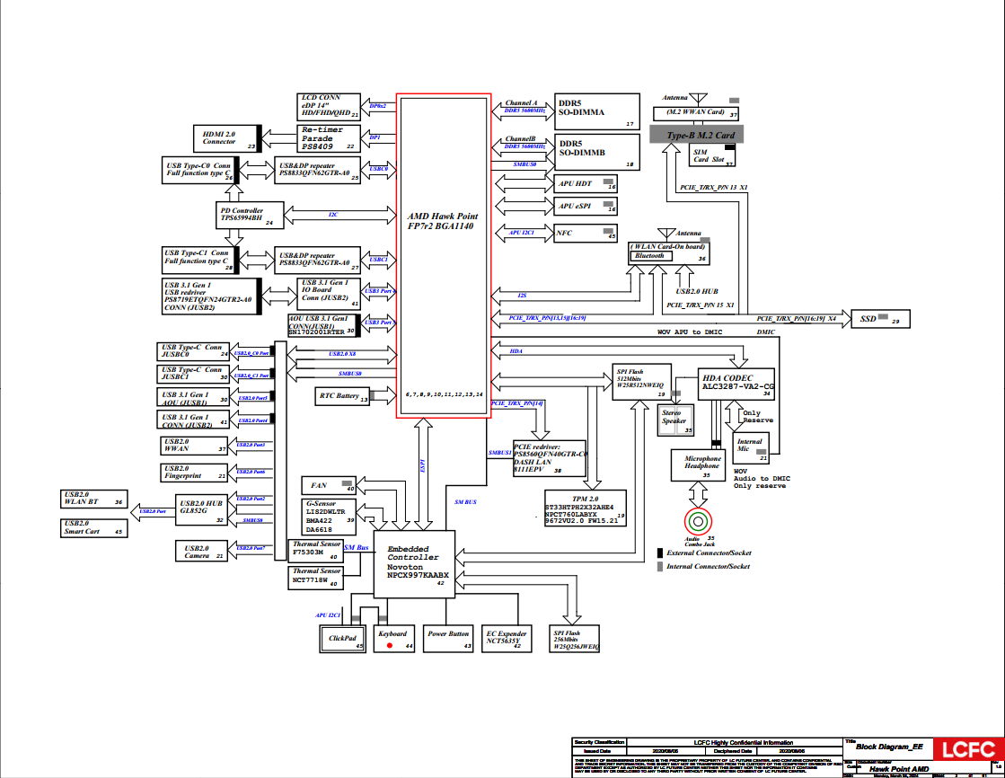
Task: Click the gray Internal Connector/Socket legend square
Action: (x=660, y=567)
